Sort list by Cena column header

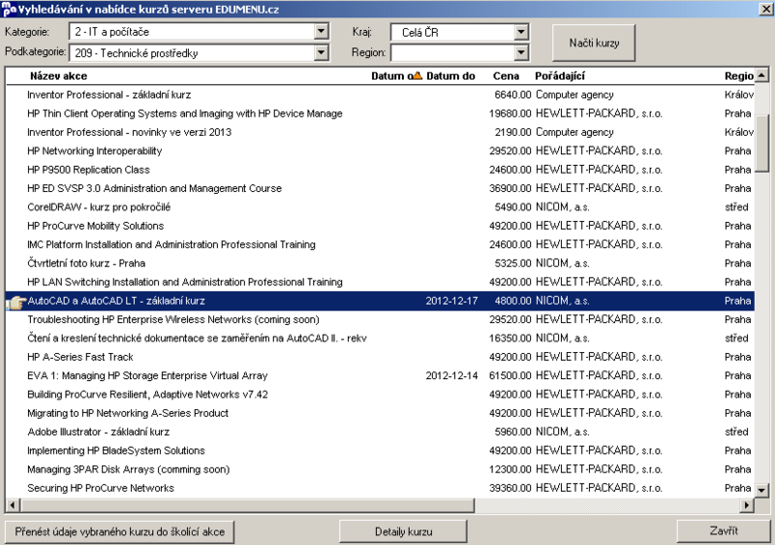[x=506, y=76]
